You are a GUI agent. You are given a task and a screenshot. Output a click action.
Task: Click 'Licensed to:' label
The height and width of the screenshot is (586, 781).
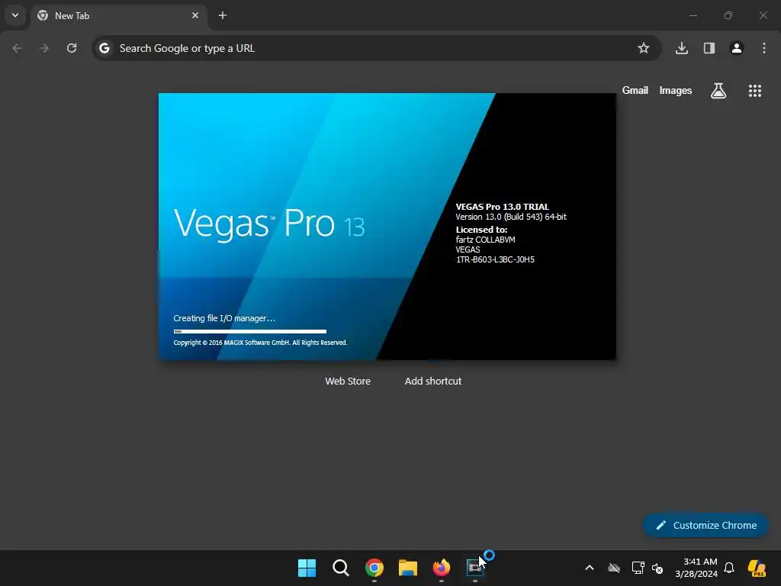click(481, 230)
